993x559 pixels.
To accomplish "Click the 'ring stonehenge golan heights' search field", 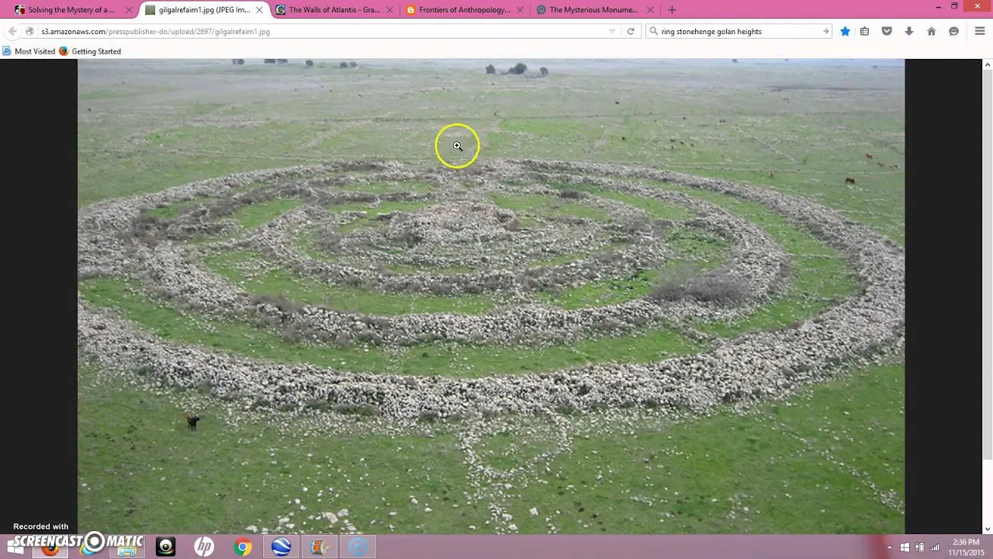I will 739,31.
